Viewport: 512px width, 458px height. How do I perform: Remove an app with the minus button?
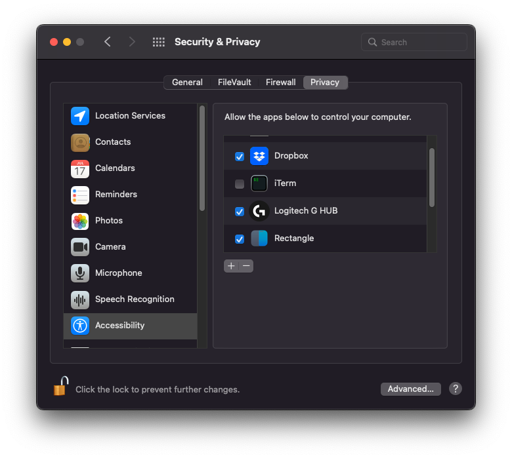coord(246,266)
